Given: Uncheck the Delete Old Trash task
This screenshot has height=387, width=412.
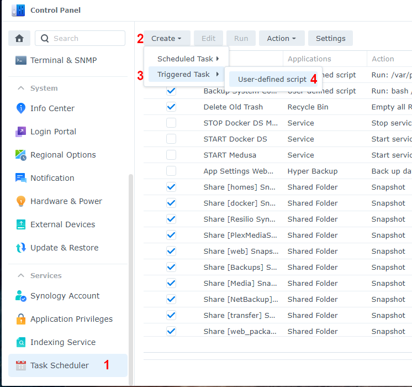Looking at the screenshot, I should point(171,107).
